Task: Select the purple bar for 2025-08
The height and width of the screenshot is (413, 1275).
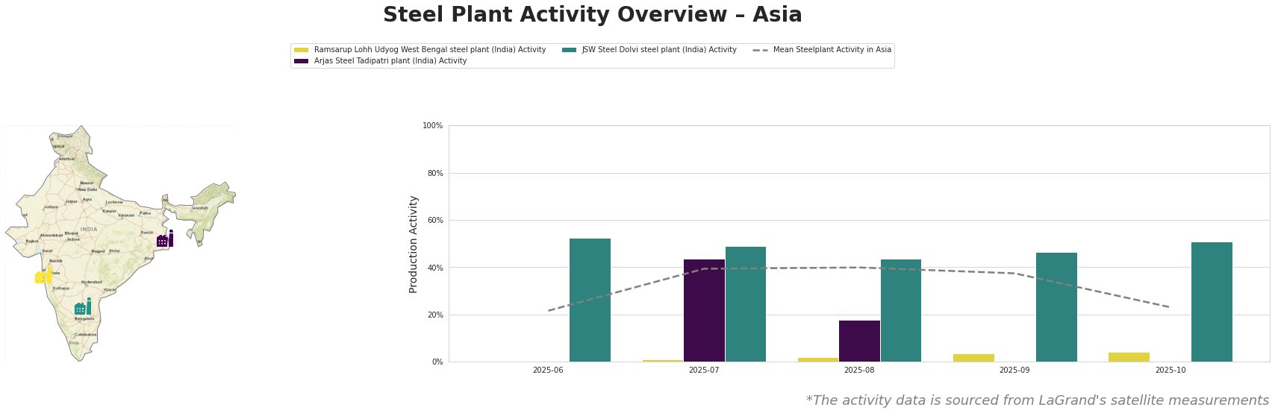Action: click(859, 341)
